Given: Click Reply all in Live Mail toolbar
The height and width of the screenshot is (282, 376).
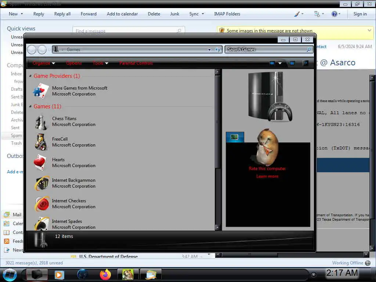Looking at the screenshot, I should click(62, 14).
